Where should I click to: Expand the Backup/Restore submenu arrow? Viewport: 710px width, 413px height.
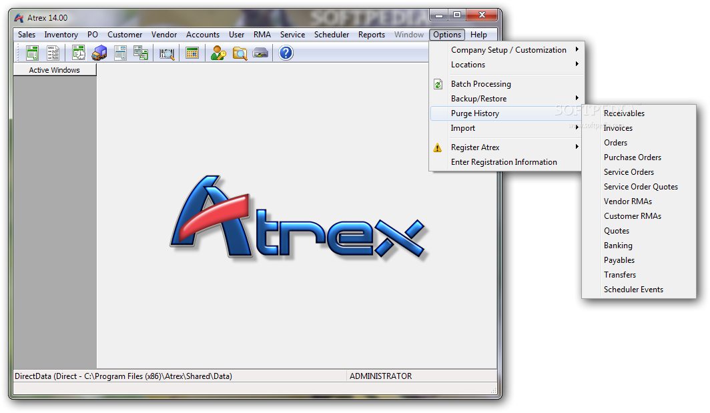click(x=577, y=98)
